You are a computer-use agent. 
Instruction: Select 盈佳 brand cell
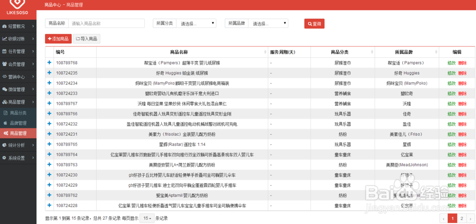pos(407,124)
